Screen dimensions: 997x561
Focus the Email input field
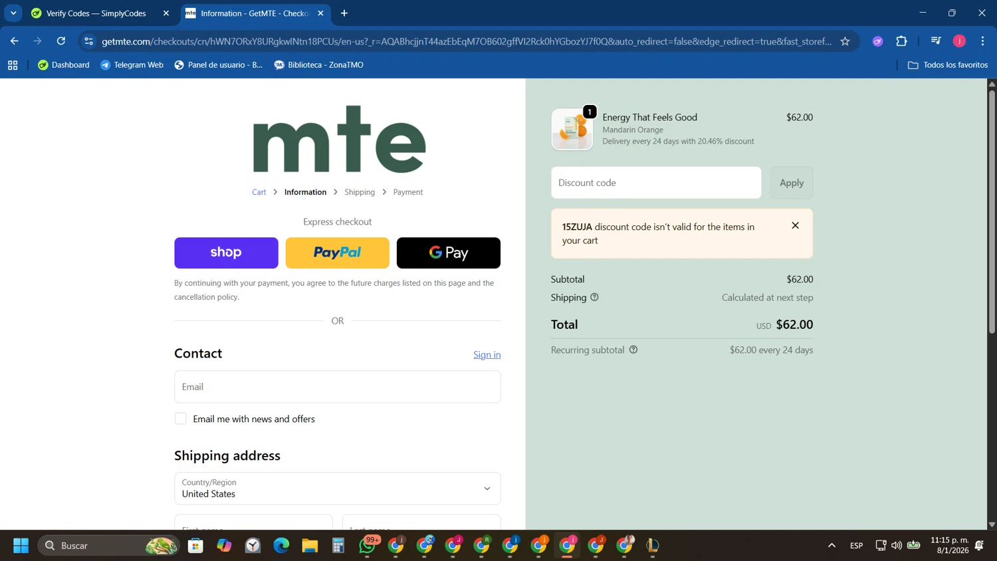(x=338, y=387)
